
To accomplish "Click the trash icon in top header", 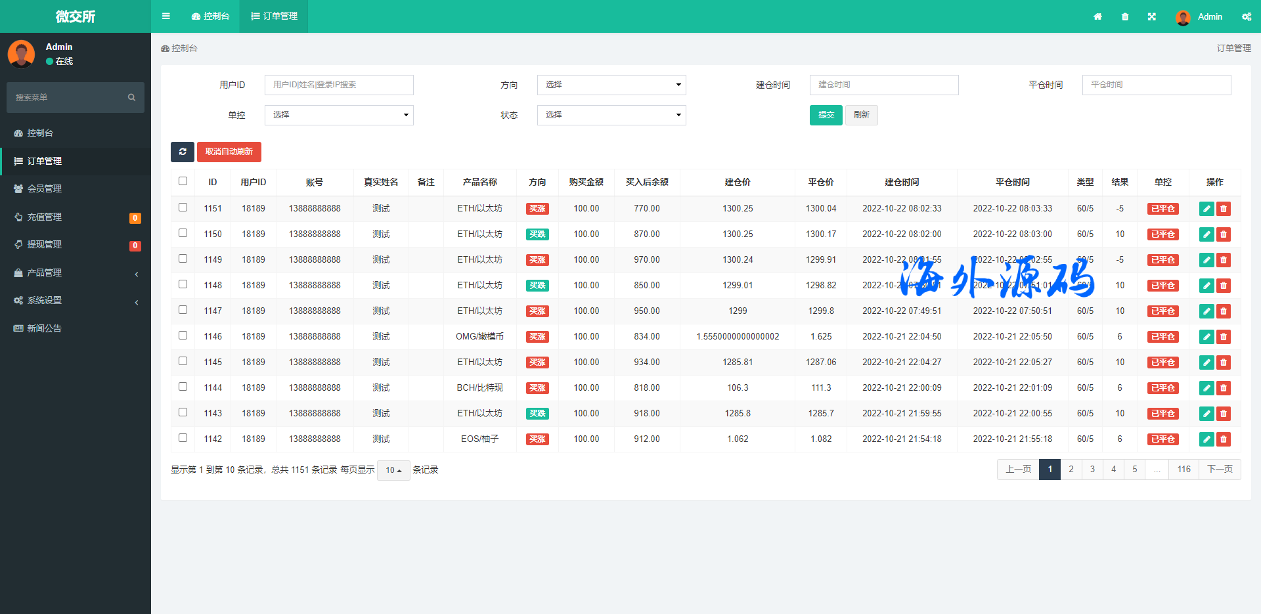I will click(x=1125, y=16).
